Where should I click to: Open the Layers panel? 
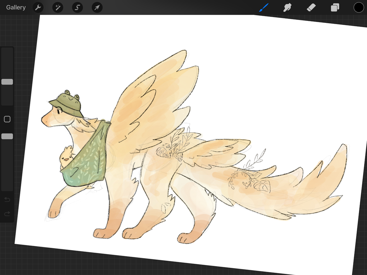click(335, 7)
